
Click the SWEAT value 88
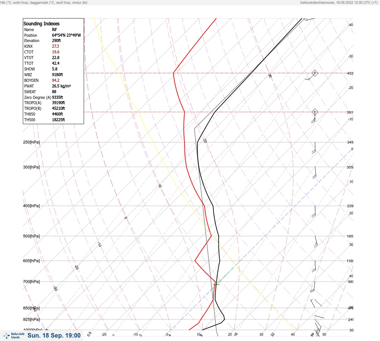(54, 92)
